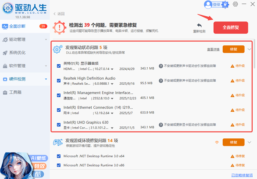
Task: Click the warning icon for Ethernet Connection row
Action: (x=233, y=110)
